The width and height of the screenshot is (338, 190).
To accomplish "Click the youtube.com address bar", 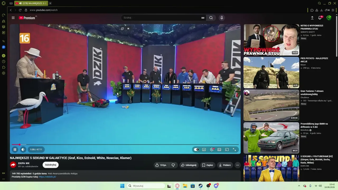I will point(44,10).
